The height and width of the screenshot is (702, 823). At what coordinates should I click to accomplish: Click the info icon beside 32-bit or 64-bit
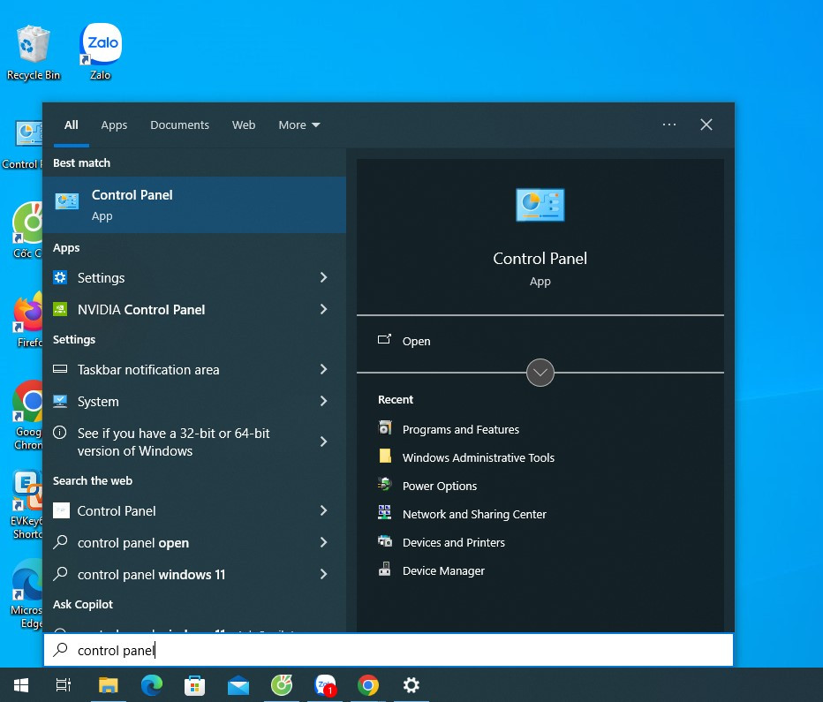[x=60, y=433]
